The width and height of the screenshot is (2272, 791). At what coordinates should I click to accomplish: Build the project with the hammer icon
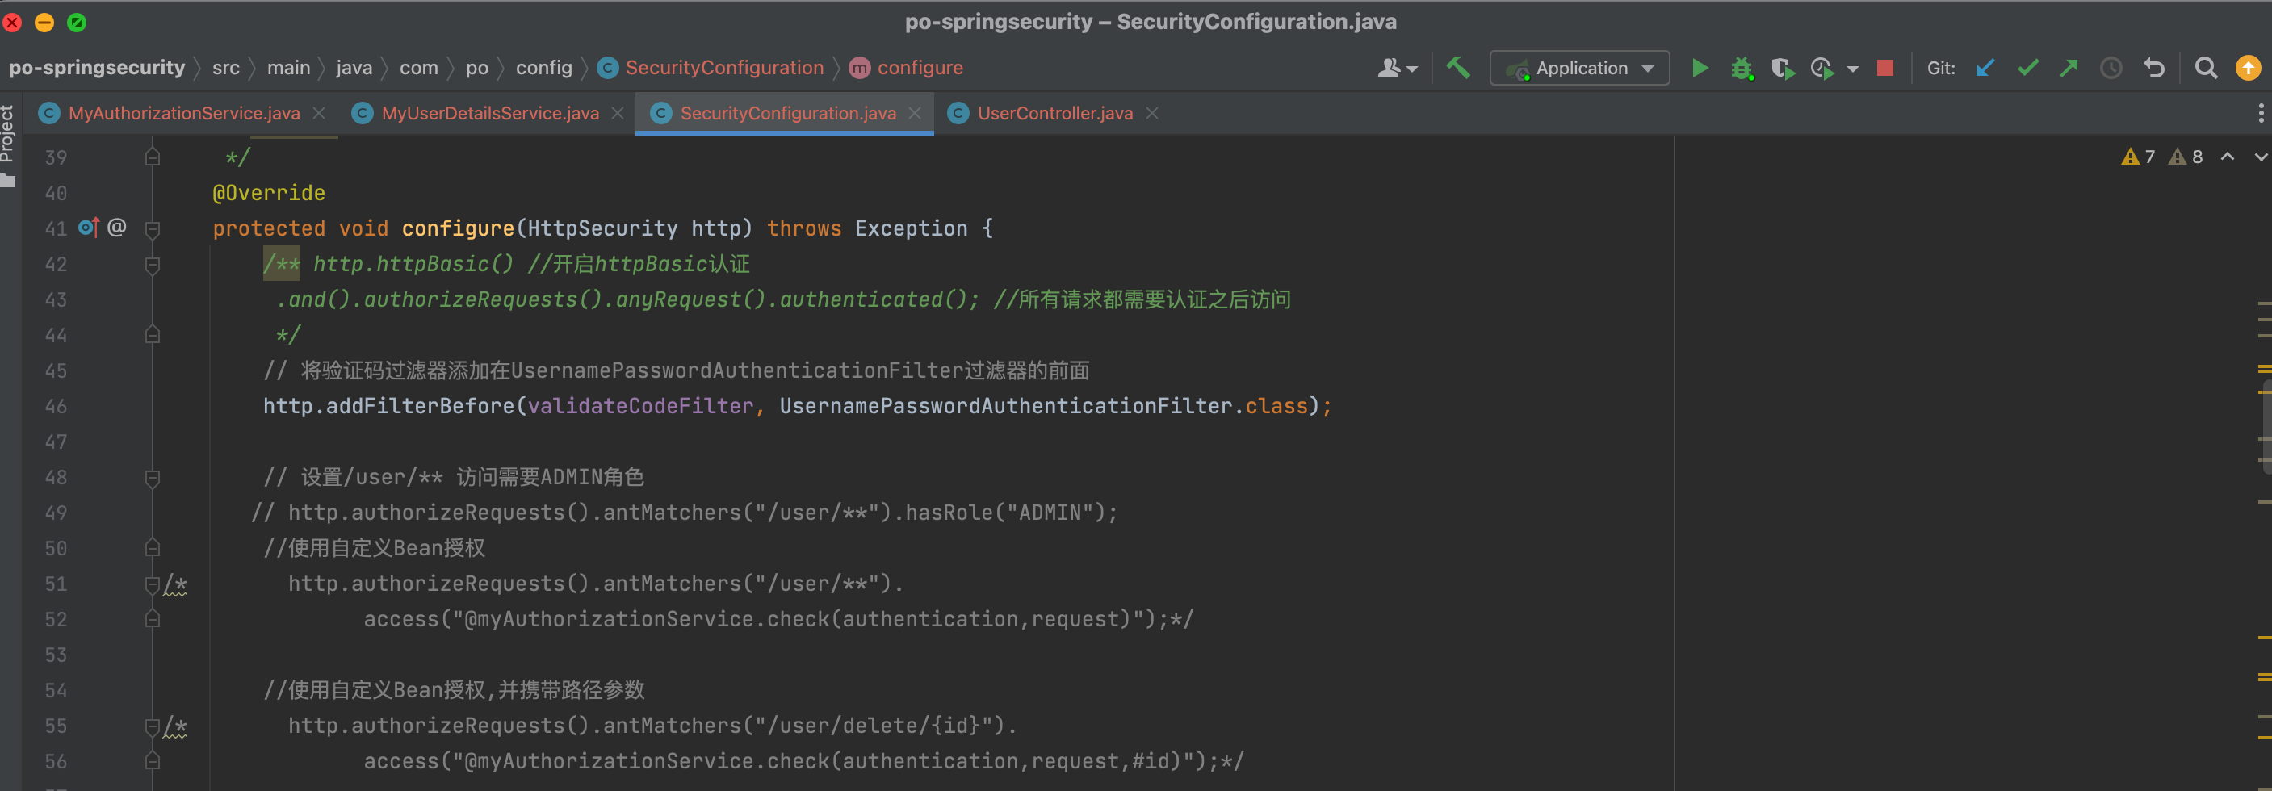point(1458,68)
